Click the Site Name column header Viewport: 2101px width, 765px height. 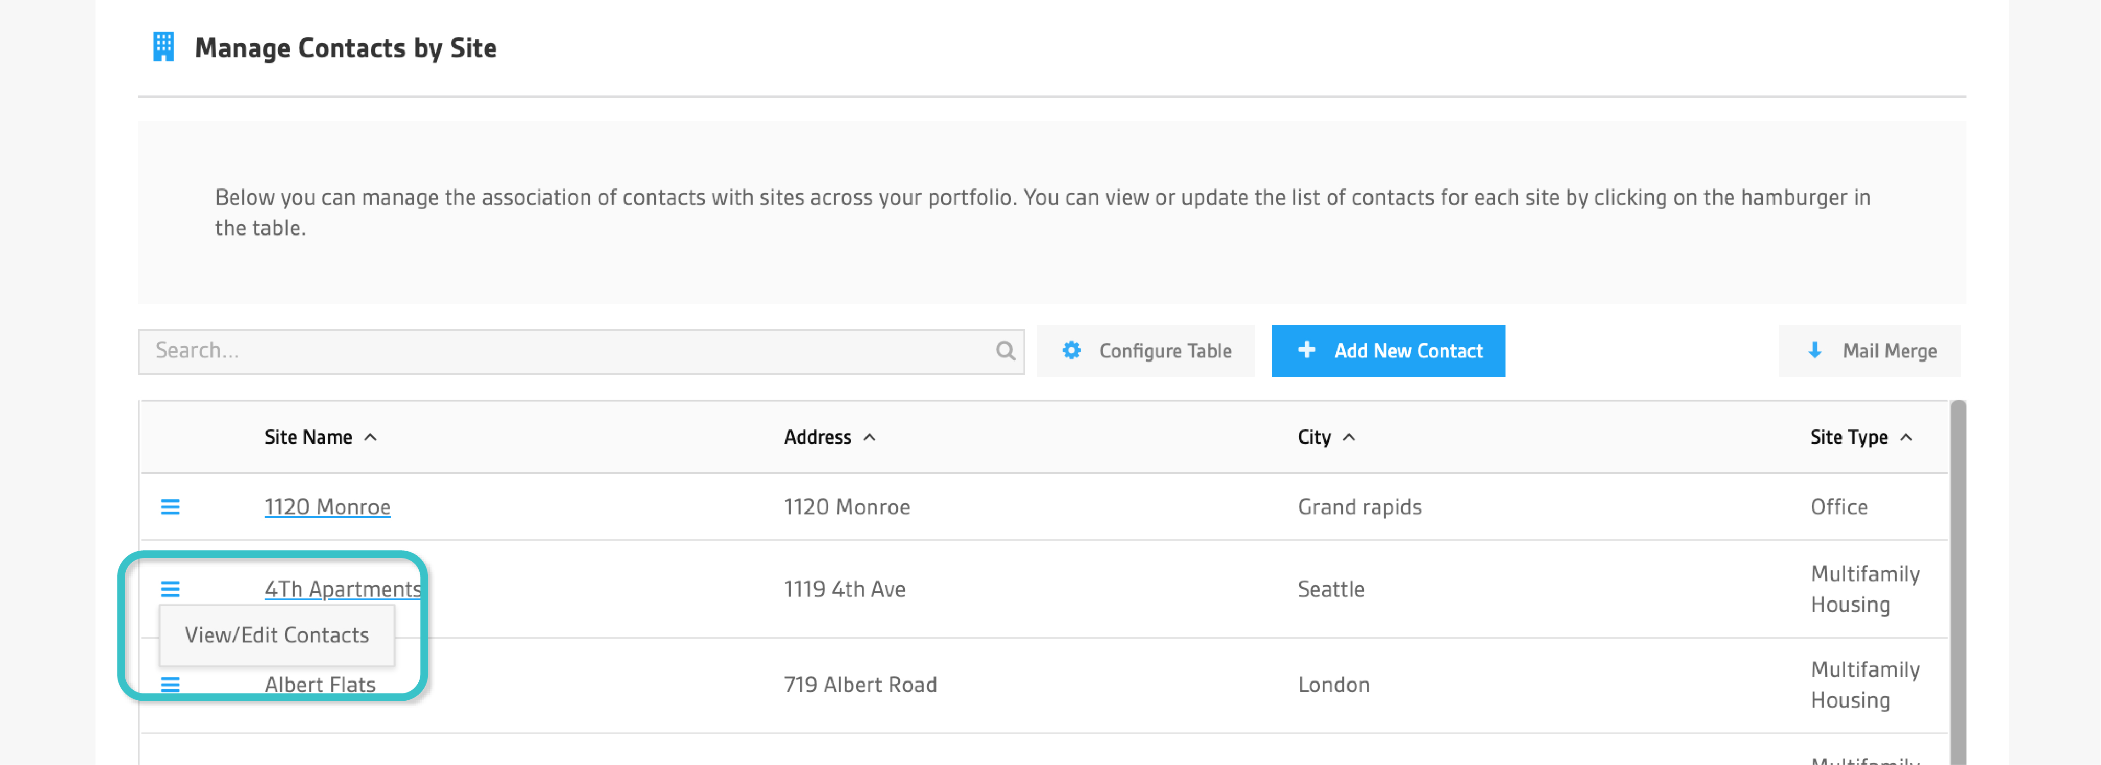tap(308, 437)
